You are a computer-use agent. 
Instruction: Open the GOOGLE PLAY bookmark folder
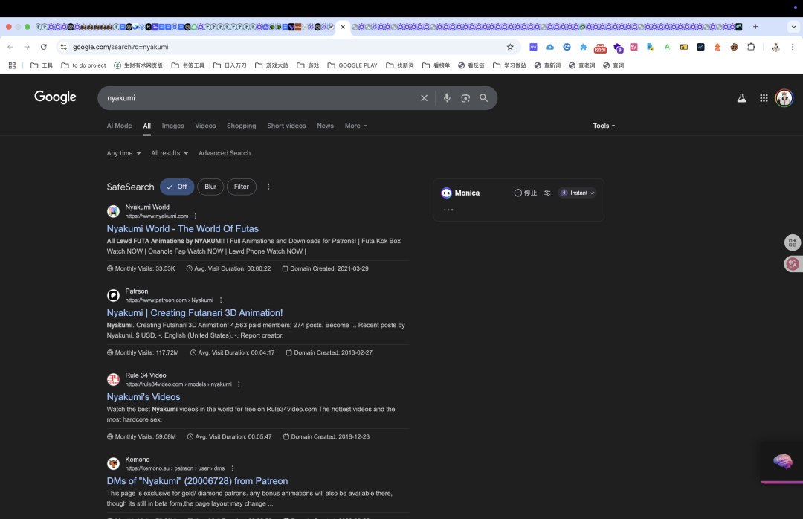[352, 65]
